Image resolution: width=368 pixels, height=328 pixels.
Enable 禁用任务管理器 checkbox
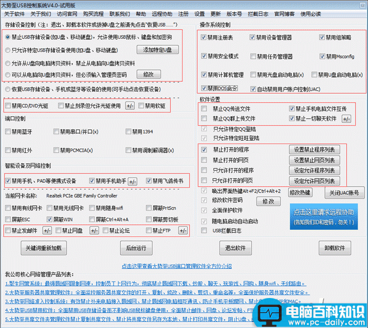[x=253, y=56]
